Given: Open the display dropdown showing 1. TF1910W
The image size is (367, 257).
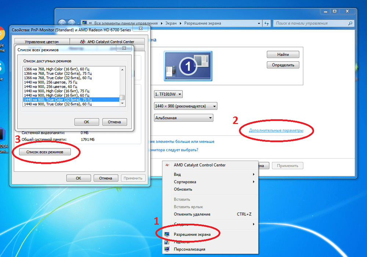Looking at the screenshot, I should pos(168,94).
